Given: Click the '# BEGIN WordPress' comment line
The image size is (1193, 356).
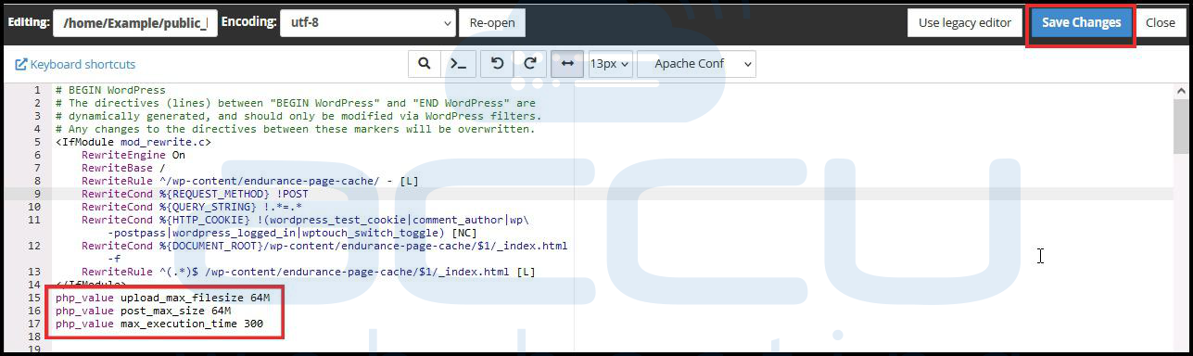Looking at the screenshot, I should (x=110, y=90).
